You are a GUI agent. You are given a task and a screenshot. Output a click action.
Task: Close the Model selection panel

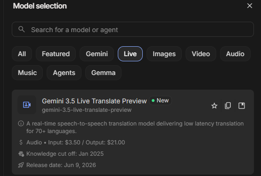click(250, 6)
